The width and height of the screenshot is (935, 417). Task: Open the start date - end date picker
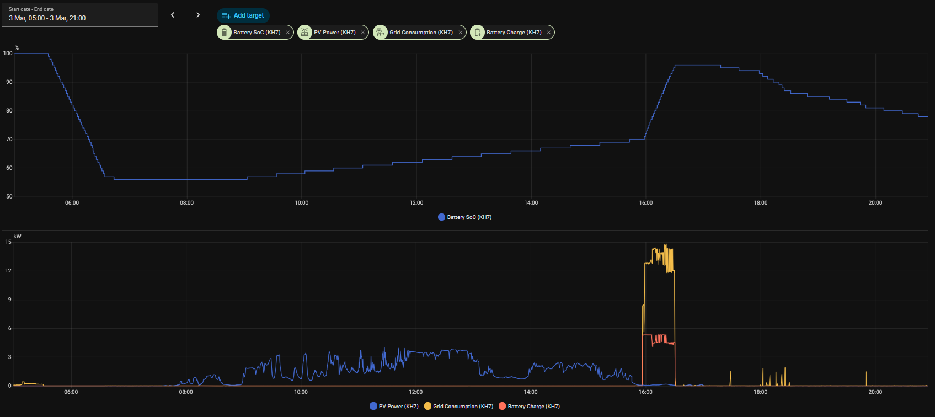[79, 14]
